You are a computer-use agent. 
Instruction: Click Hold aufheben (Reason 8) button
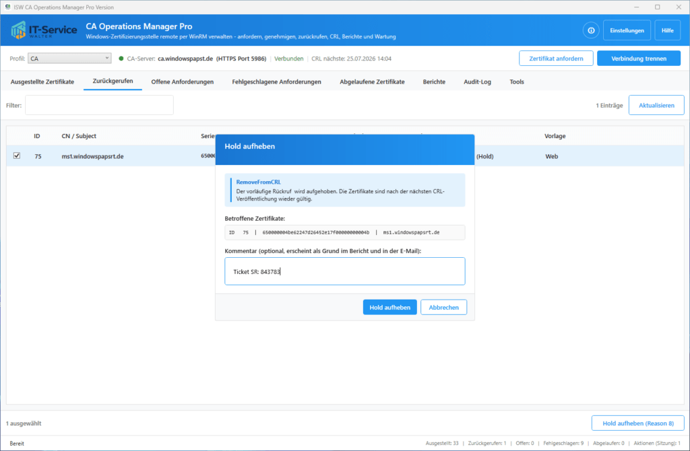(637, 423)
